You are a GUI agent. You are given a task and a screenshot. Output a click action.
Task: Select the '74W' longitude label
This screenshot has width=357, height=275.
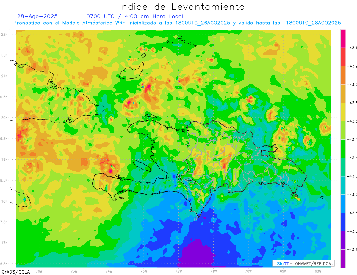coord(109,271)
